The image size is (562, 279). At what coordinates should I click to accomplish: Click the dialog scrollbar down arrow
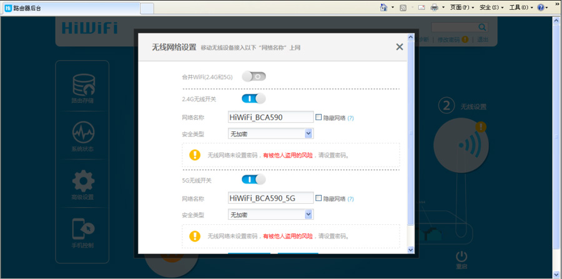point(411,250)
